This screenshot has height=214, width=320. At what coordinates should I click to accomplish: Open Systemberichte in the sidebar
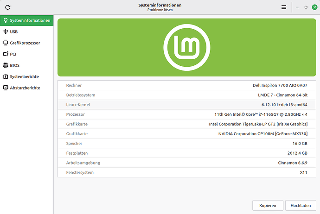click(27, 76)
